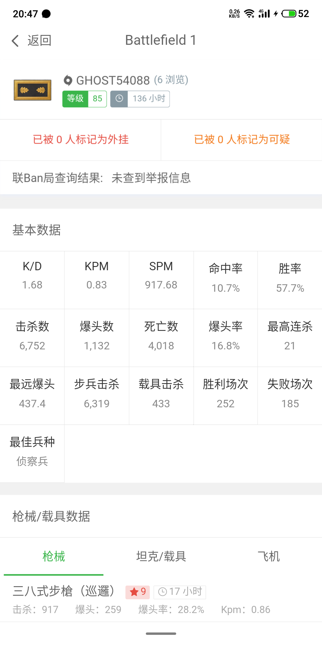Tap the Origin platform icon beside GHOST54088
Image resolution: width=322 pixels, height=645 pixels.
(68, 80)
